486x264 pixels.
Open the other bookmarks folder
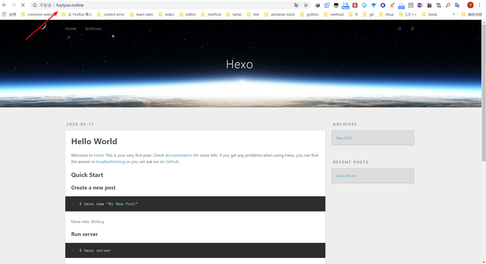coord(472,14)
